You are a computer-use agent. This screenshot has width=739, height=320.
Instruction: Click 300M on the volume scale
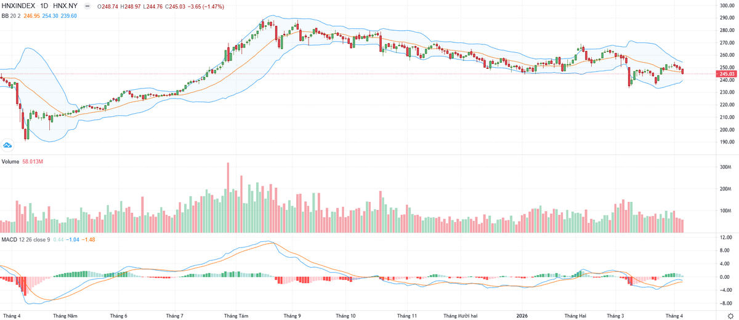point(725,167)
